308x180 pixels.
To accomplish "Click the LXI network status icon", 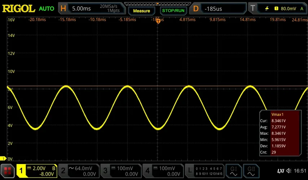I will click(281, 171).
